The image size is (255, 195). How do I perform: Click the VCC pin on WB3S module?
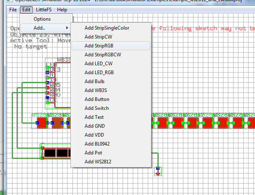pos(47,103)
